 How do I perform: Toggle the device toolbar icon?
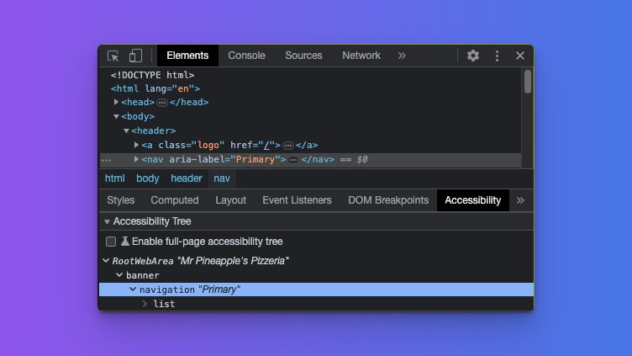coord(135,56)
